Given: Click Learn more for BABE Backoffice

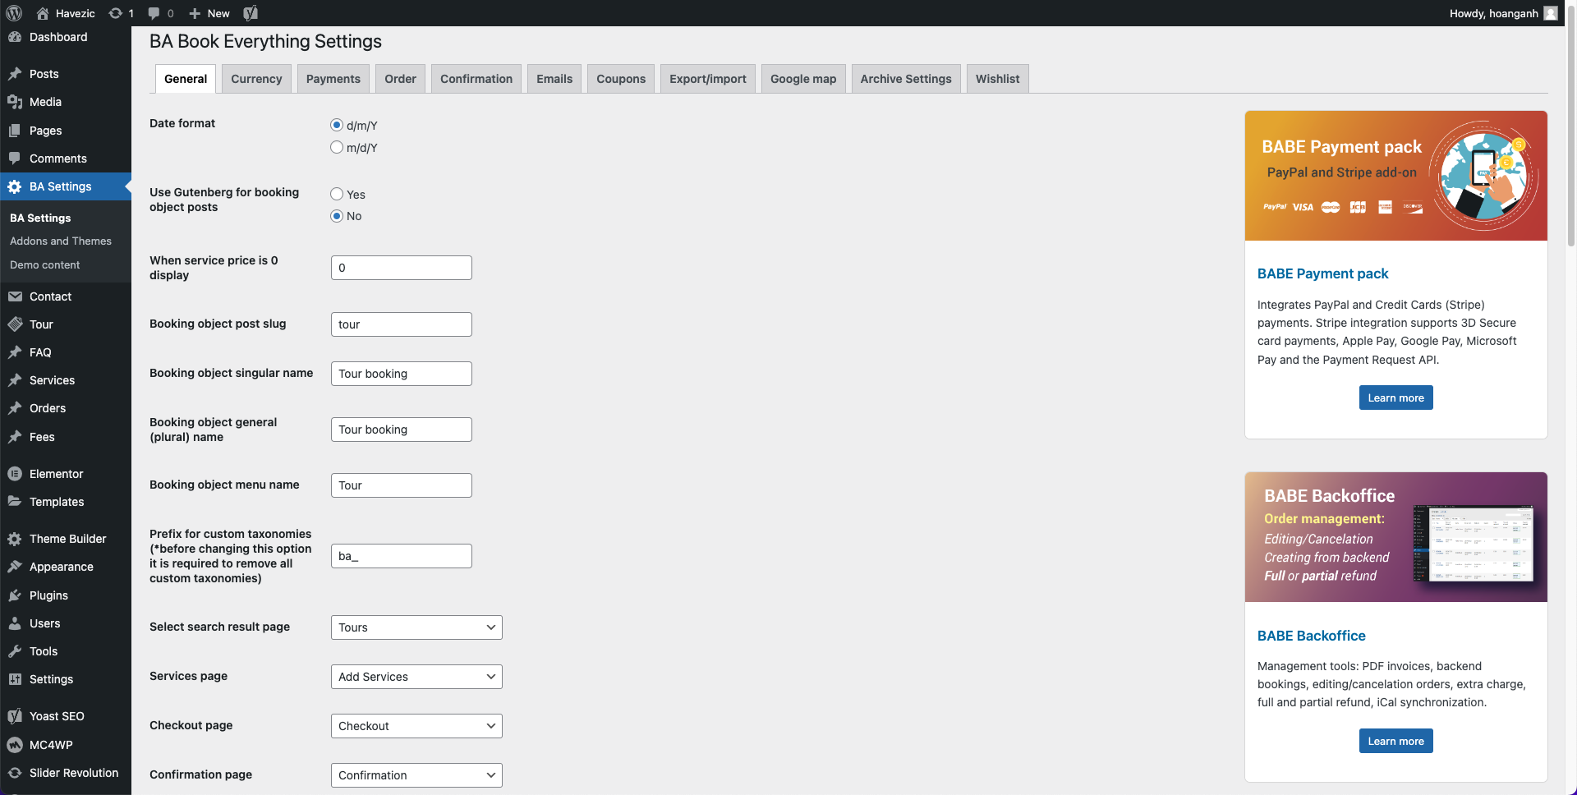Looking at the screenshot, I should pyautogui.click(x=1395, y=741).
